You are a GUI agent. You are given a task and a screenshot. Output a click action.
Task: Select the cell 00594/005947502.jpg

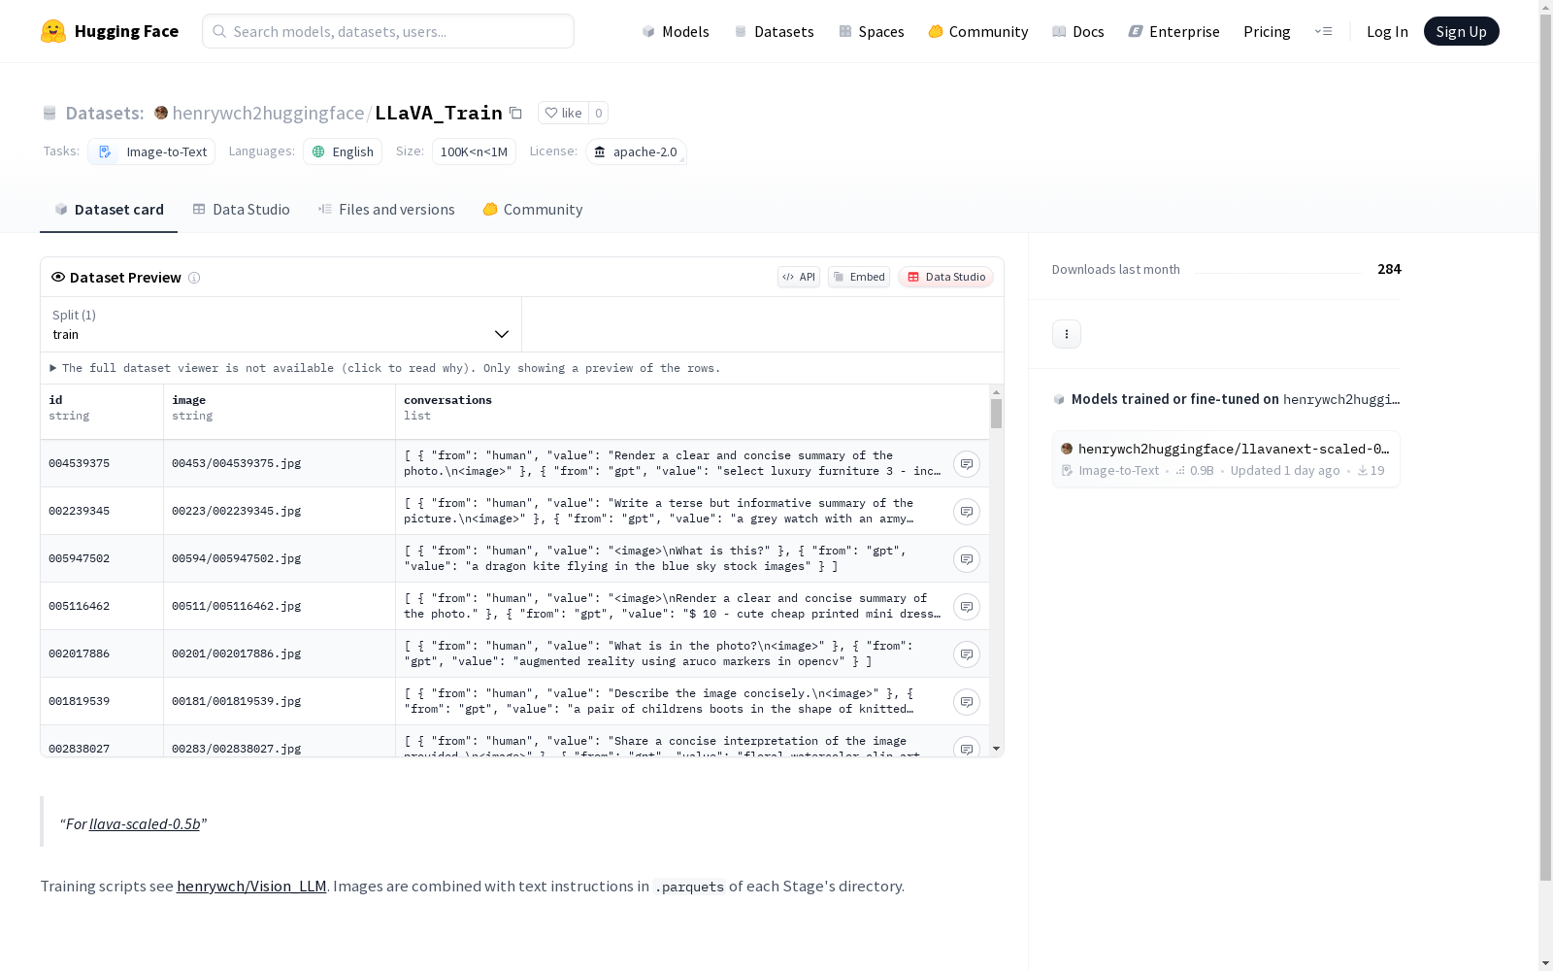[280, 558]
